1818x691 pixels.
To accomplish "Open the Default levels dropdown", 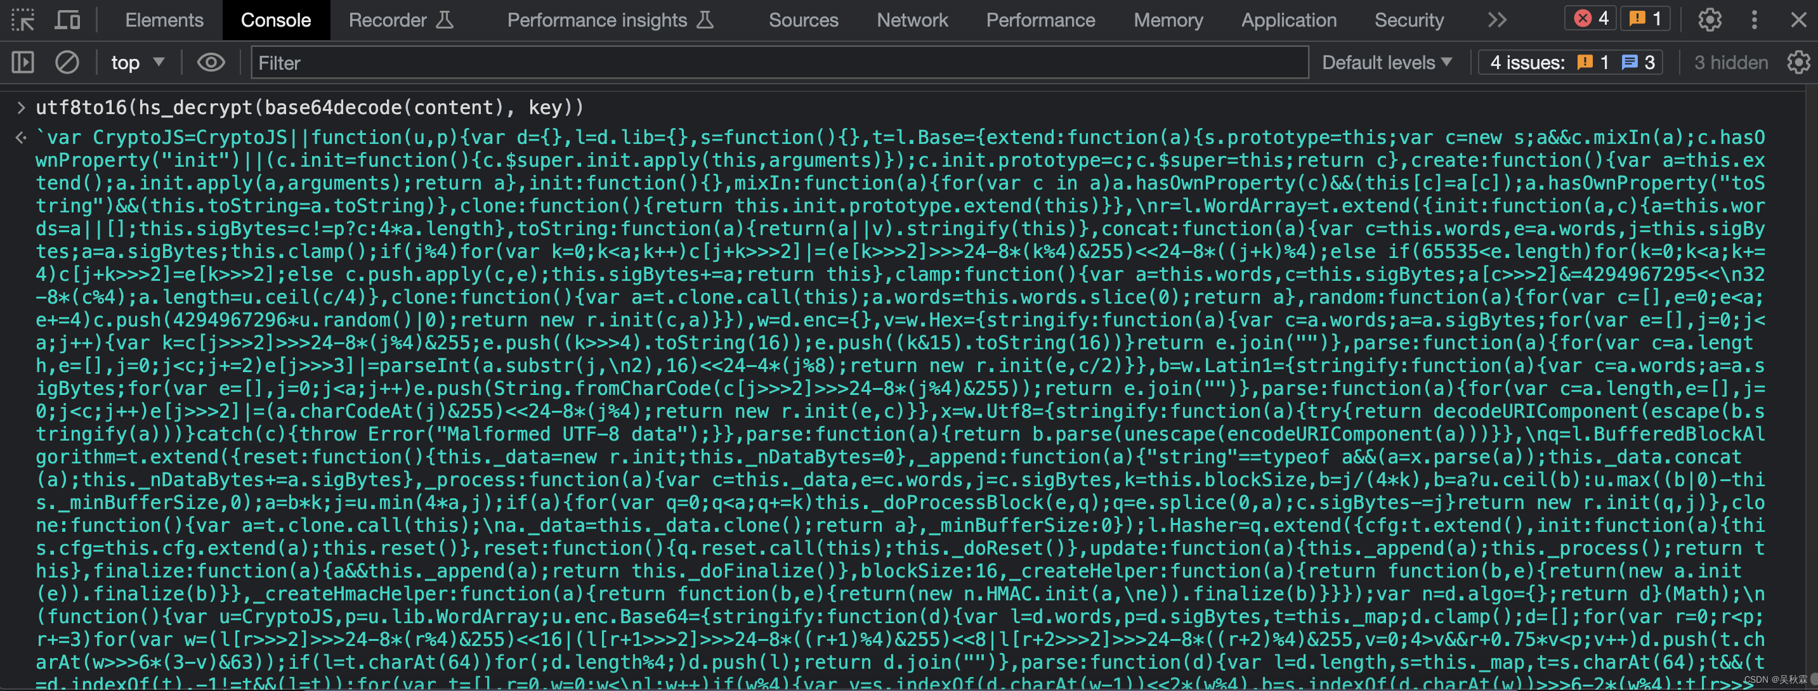I will pos(1387,63).
